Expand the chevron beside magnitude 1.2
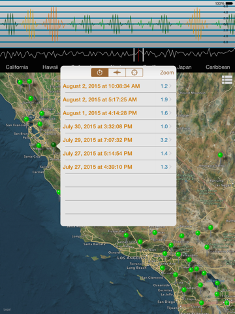Image resolution: width=235 pixels, height=314 pixels. [x=170, y=86]
